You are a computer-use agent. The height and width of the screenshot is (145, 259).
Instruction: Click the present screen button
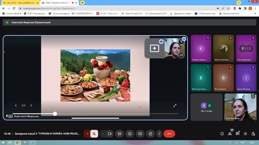pyautogui.click(x=140, y=134)
